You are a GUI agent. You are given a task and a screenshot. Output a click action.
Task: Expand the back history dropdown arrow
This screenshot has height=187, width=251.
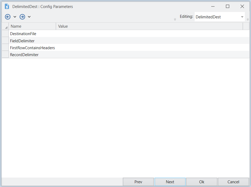(x=15, y=17)
